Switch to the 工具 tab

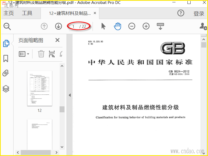coord(27,13)
